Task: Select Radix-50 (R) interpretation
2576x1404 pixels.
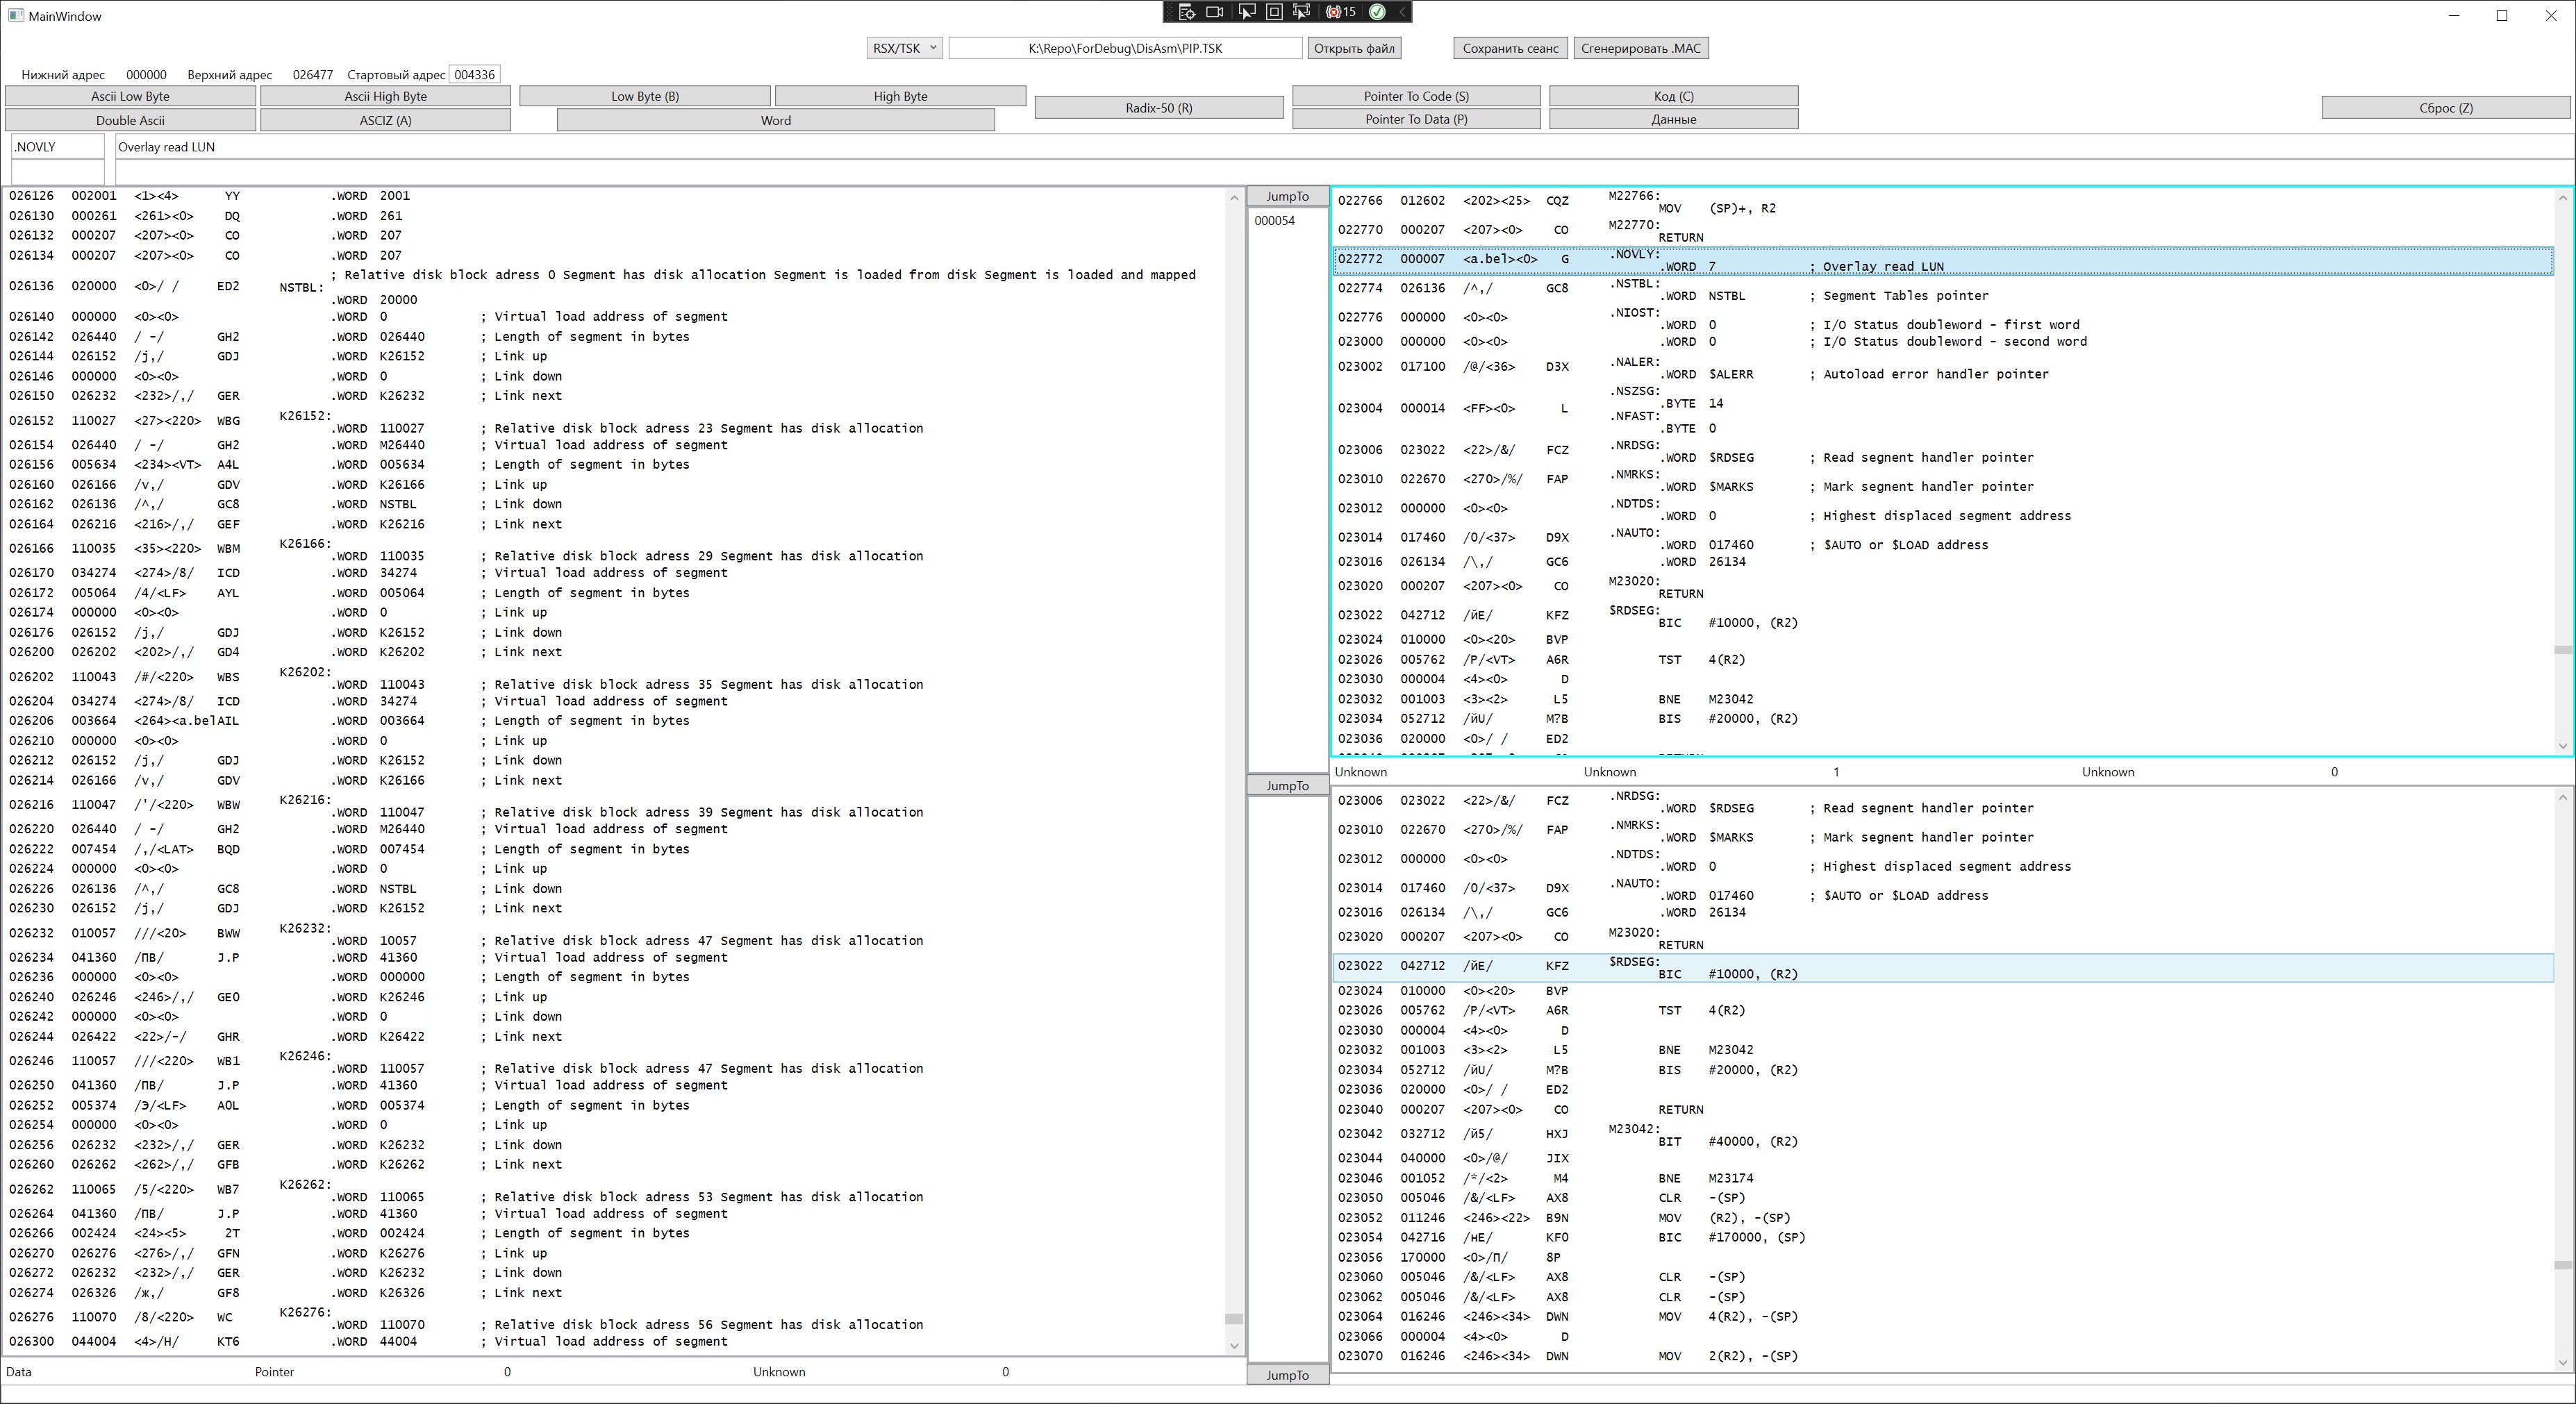Action: click(1158, 107)
